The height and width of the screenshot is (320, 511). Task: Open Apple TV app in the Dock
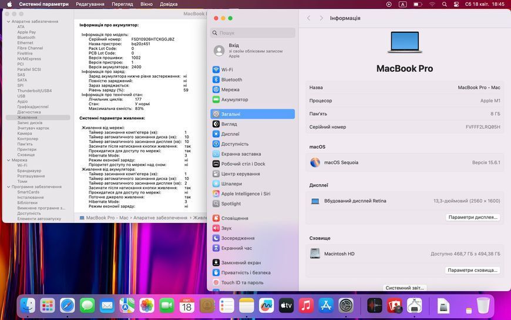point(286,306)
